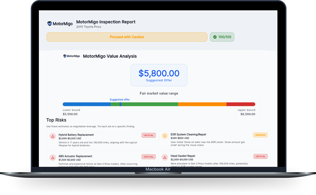Click the Head Gasket Repair alert triangle icon

pos(165,157)
